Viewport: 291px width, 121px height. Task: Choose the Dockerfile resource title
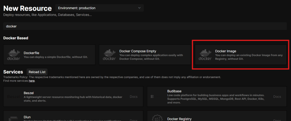(x=31, y=53)
